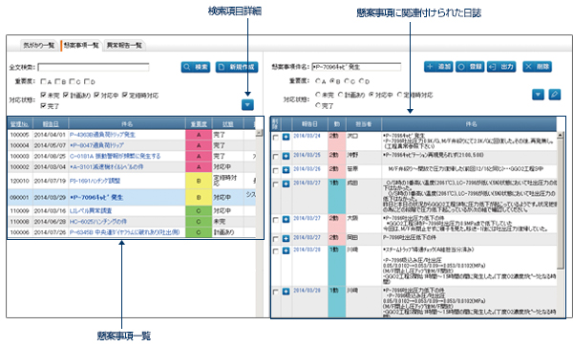Expand the 2014/03/27 1勤 成田 entry plus icon
Screen dimensions: 573x347
[x=286, y=184]
